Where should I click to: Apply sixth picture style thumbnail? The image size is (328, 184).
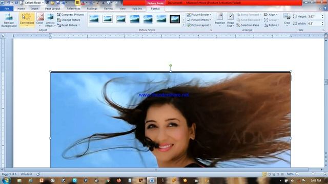tap(161, 19)
